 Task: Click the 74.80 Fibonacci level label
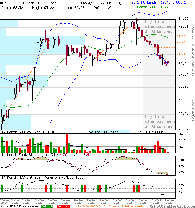181,37
